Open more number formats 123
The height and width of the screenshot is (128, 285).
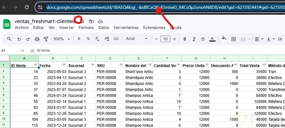click(x=116, y=39)
